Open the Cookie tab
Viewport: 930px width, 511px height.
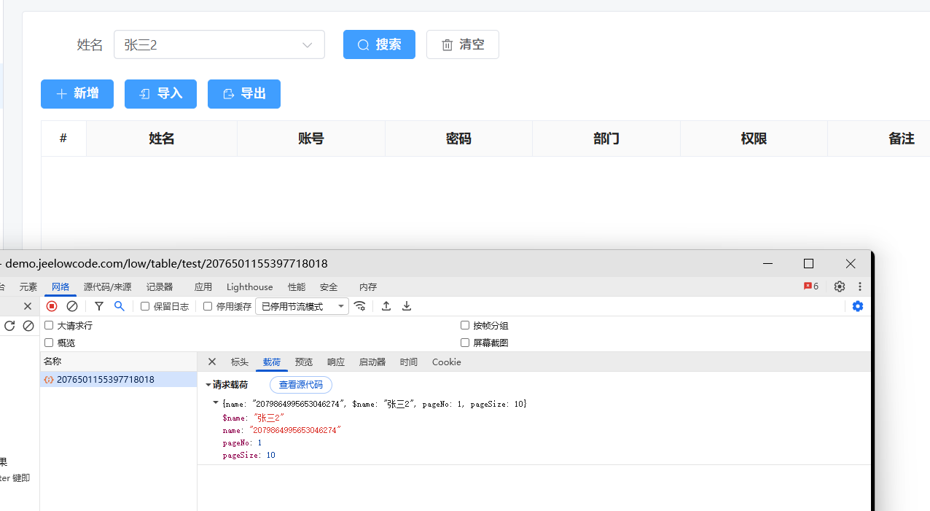447,362
